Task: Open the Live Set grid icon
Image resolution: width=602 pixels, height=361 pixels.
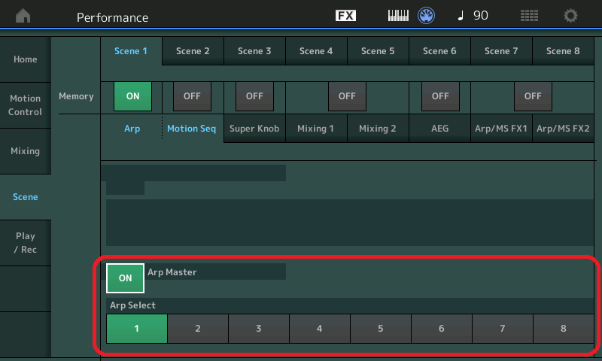Action: pyautogui.click(x=530, y=16)
